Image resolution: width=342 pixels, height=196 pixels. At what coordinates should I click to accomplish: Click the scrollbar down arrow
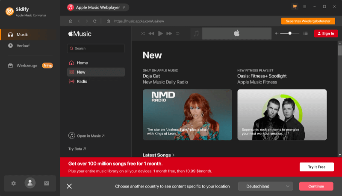(339, 155)
